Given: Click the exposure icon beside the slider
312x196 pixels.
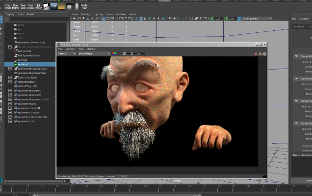Looking at the screenshot, I should click(x=125, y=53).
